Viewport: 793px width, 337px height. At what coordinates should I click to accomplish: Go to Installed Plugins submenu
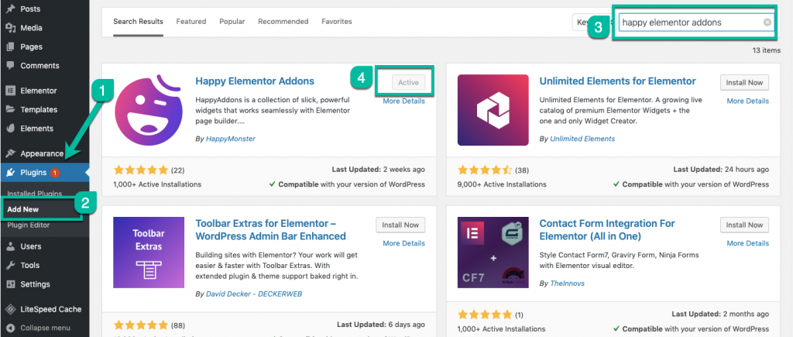click(35, 194)
